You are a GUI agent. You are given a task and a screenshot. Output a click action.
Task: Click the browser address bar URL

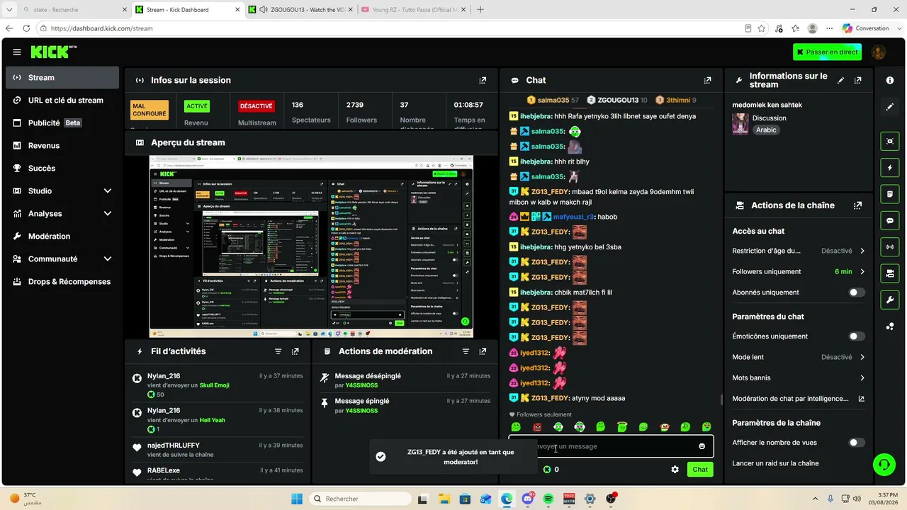coord(102,28)
